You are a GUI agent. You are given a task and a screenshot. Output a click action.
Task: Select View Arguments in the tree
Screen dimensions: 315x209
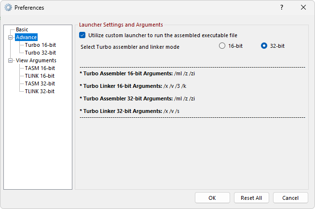(x=36, y=60)
